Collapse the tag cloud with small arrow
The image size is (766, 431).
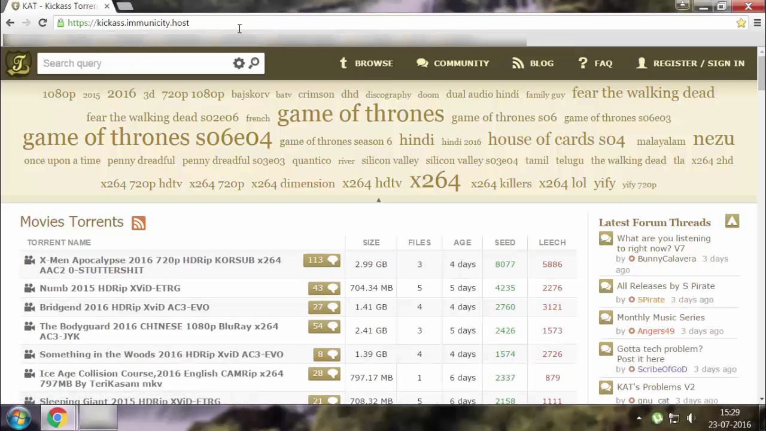[x=378, y=200]
